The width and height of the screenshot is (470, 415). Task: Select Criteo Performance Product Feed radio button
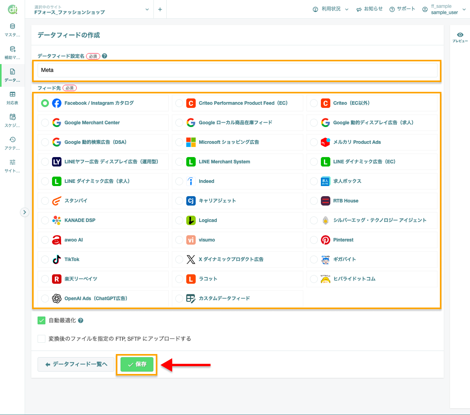point(179,103)
